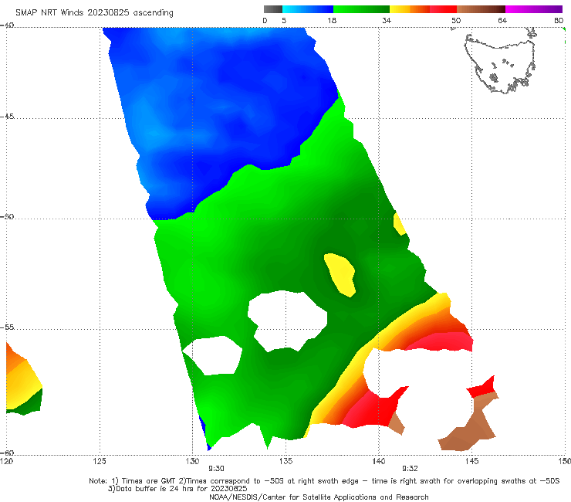Pick the green 18-34 segment of color bar
Screen dimensions: 571x502
tap(361, 9)
